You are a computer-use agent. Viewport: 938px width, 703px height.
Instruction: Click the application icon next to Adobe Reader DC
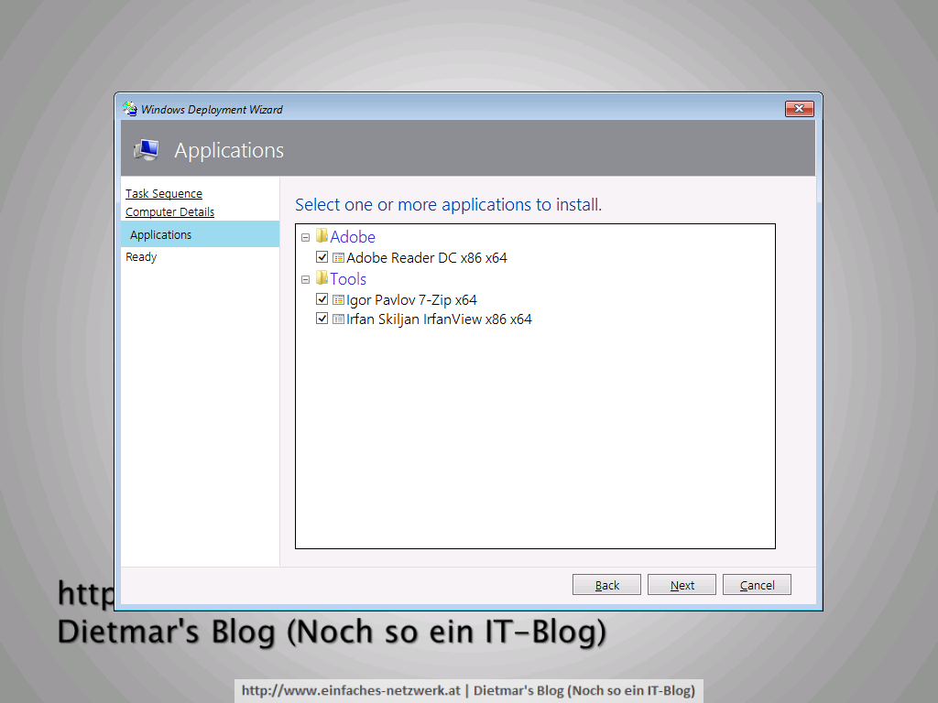tap(338, 257)
